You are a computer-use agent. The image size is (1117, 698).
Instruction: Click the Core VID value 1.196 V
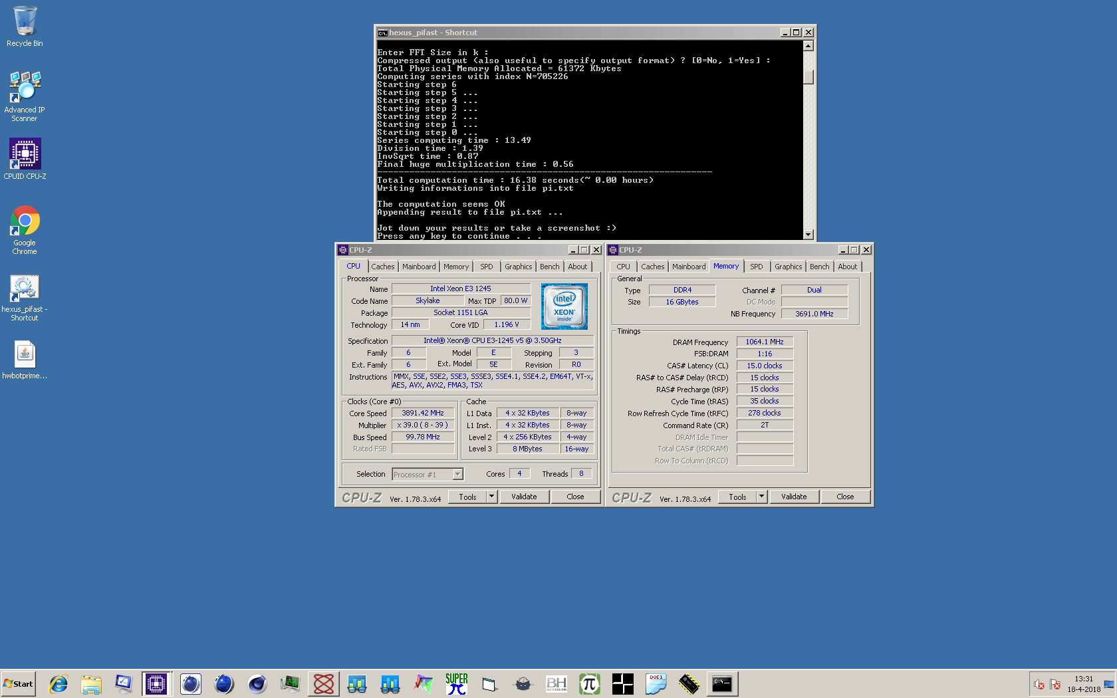click(507, 324)
